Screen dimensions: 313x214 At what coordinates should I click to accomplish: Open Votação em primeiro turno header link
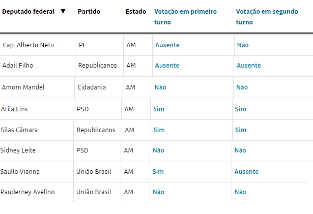click(x=185, y=17)
